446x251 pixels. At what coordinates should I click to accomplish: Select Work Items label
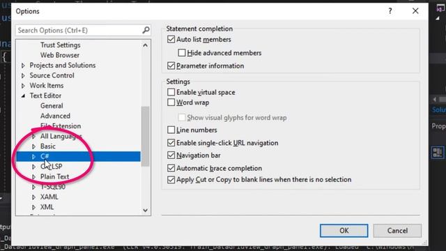47,85
